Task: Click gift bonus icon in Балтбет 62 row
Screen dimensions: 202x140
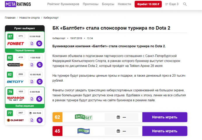Action: pyautogui.click(x=118, y=117)
